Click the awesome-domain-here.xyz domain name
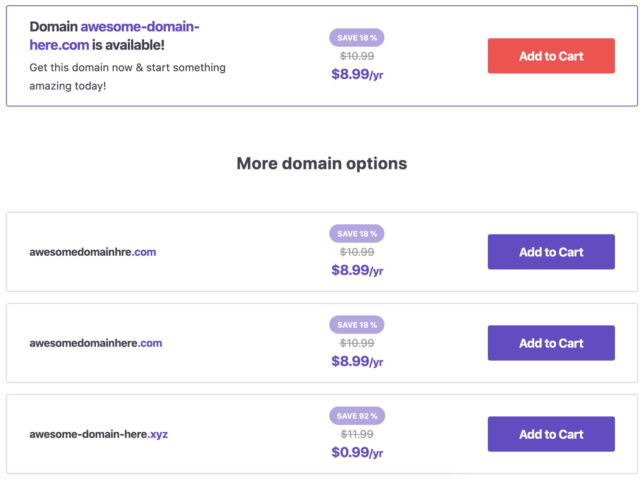641x480 pixels. coord(98,434)
